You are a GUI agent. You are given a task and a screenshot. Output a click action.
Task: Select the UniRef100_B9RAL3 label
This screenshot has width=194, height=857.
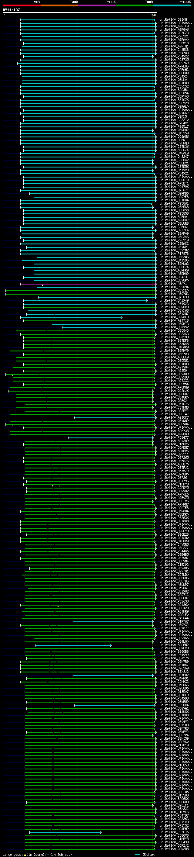pyautogui.click(x=174, y=317)
